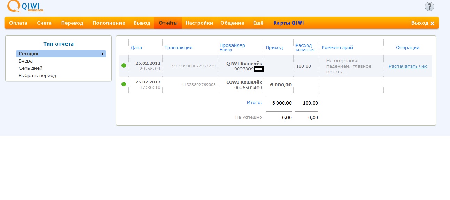
Task: Select the Семь дней report period
Action: pos(31,68)
